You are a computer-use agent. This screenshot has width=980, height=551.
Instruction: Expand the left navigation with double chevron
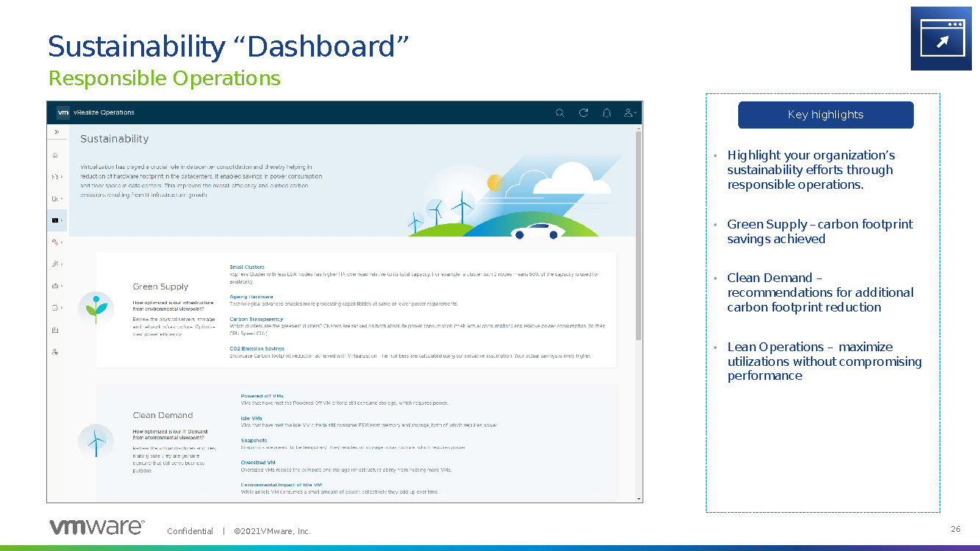56,132
